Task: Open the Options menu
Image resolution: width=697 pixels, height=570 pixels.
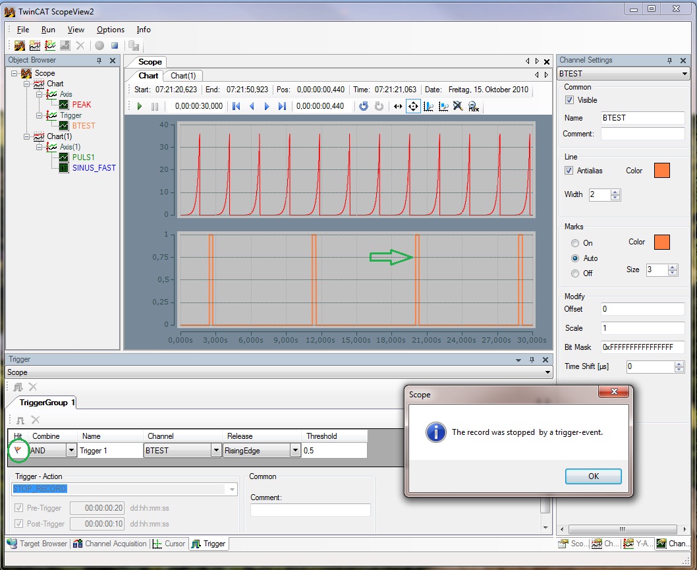Action: point(110,30)
